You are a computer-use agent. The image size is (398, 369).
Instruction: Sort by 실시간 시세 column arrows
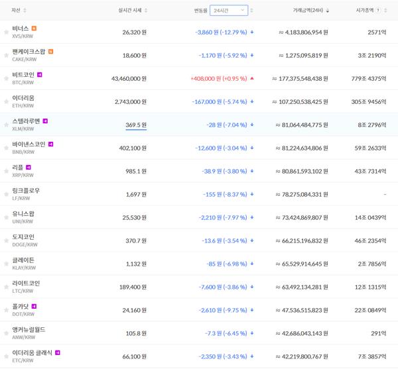146,11
